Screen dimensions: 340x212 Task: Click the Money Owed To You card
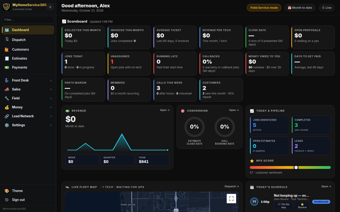click(267, 64)
